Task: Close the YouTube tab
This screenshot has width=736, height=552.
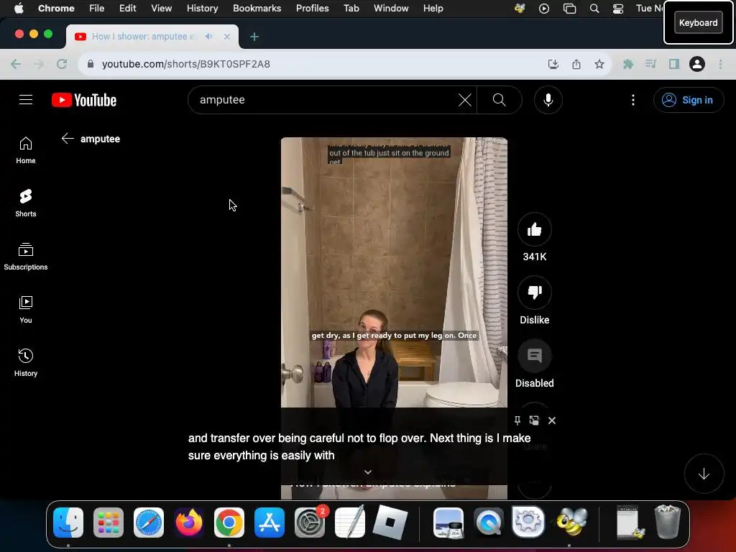Action: pos(226,36)
